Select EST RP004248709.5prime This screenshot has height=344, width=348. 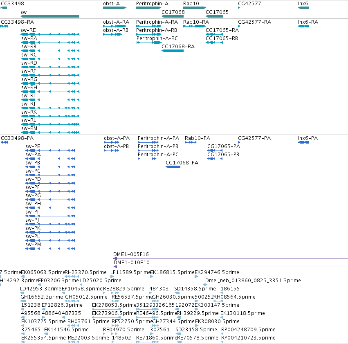pos(248,329)
